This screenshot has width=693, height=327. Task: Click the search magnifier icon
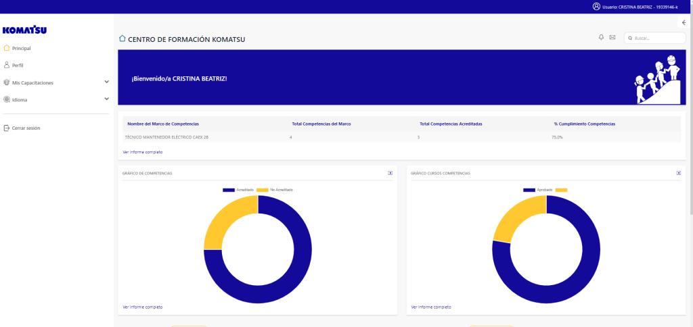pyautogui.click(x=630, y=39)
